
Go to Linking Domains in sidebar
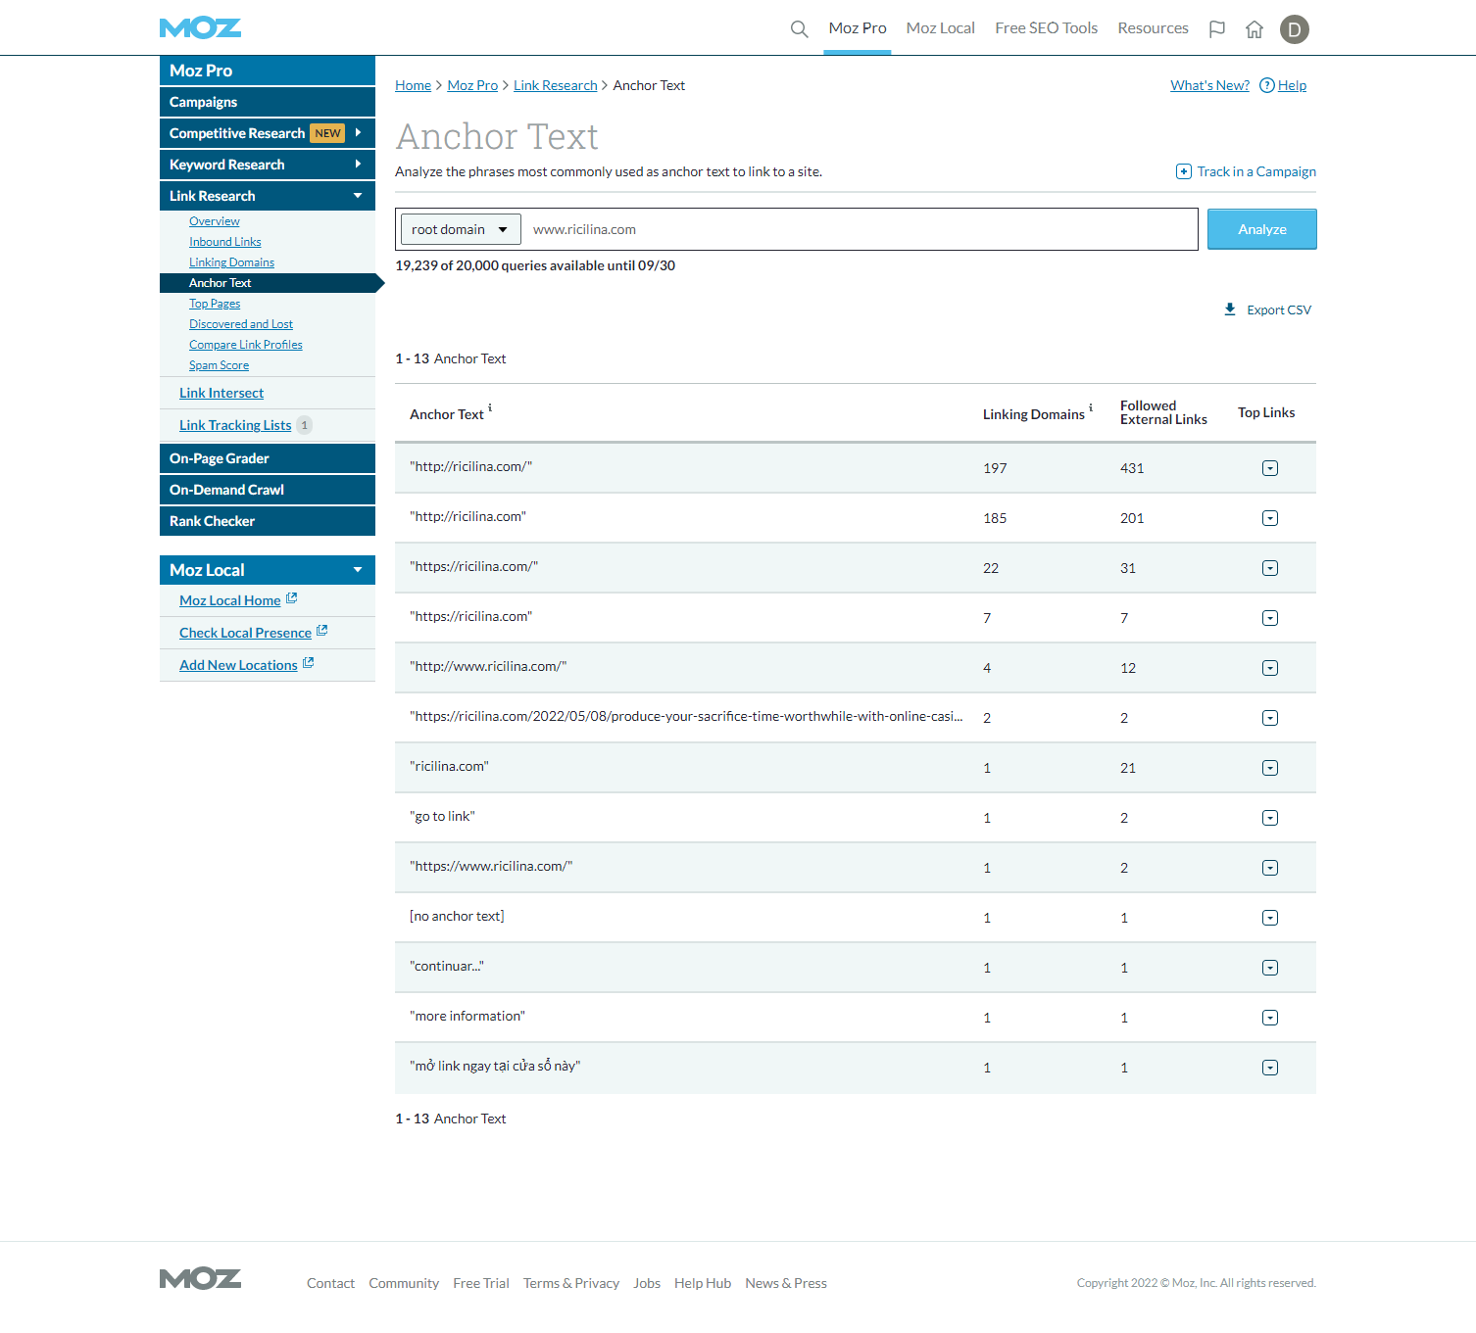point(231,262)
